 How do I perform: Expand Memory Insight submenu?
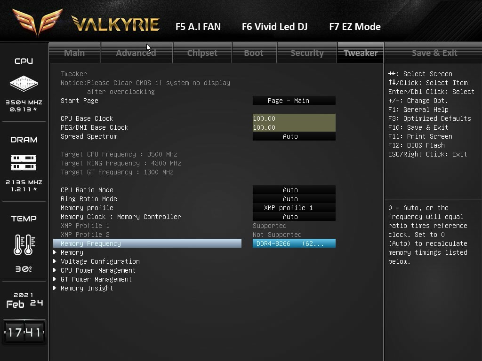pos(87,288)
